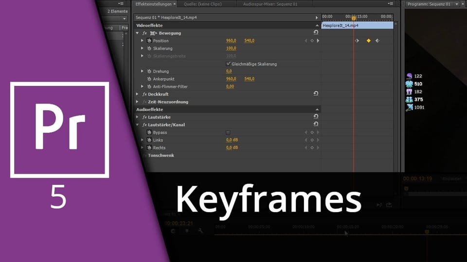Screen dimensions: 467x262
Task: Collapse the Lautstärke/Kanal effect
Action: [x=137, y=125]
